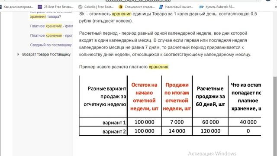Open the 'Специалист отдела...' bookmark

[137, 7]
